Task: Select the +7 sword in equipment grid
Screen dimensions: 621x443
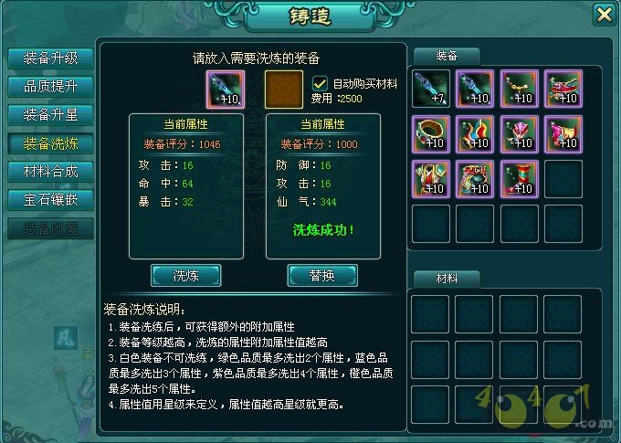Action: point(431,89)
